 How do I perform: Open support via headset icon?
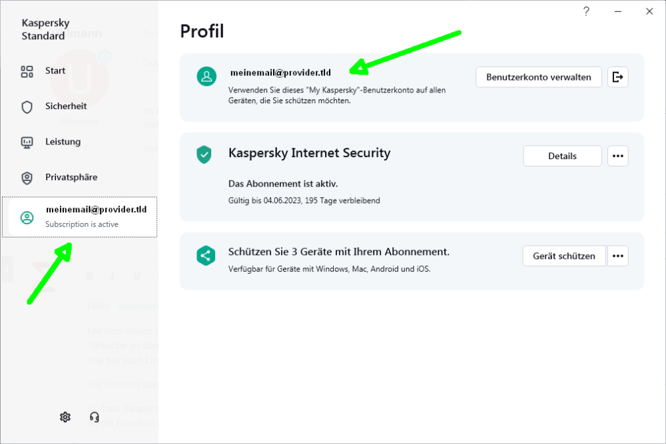click(x=95, y=417)
